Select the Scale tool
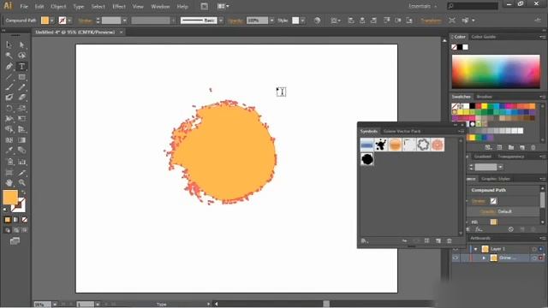 tap(21, 109)
